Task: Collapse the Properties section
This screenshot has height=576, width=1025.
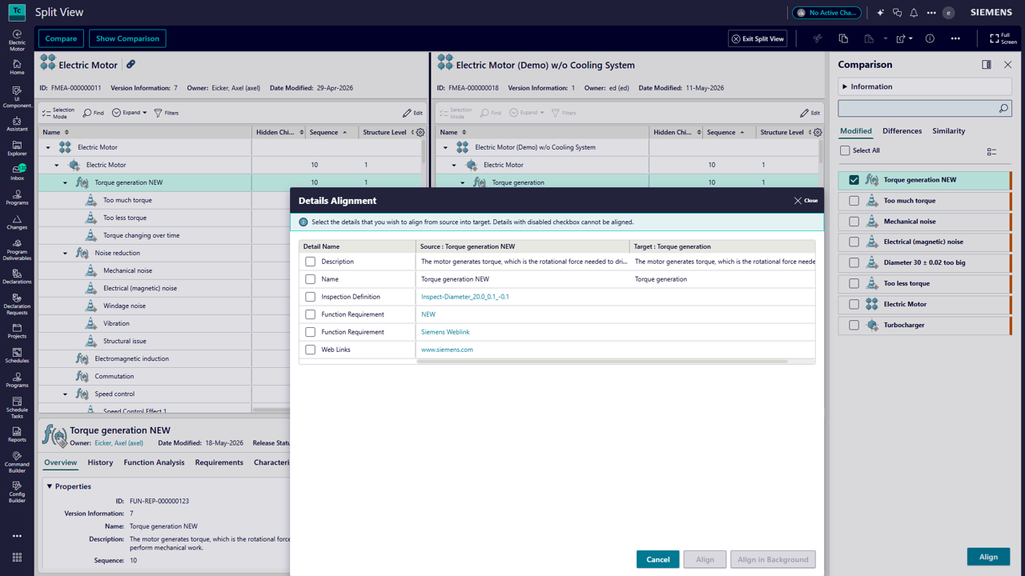Action: coord(50,486)
